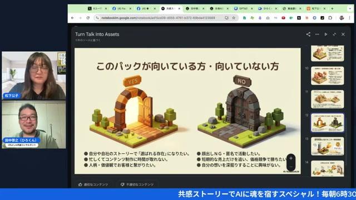Click the NO gate illustration
This screenshot has width=356, height=200.
241,111
